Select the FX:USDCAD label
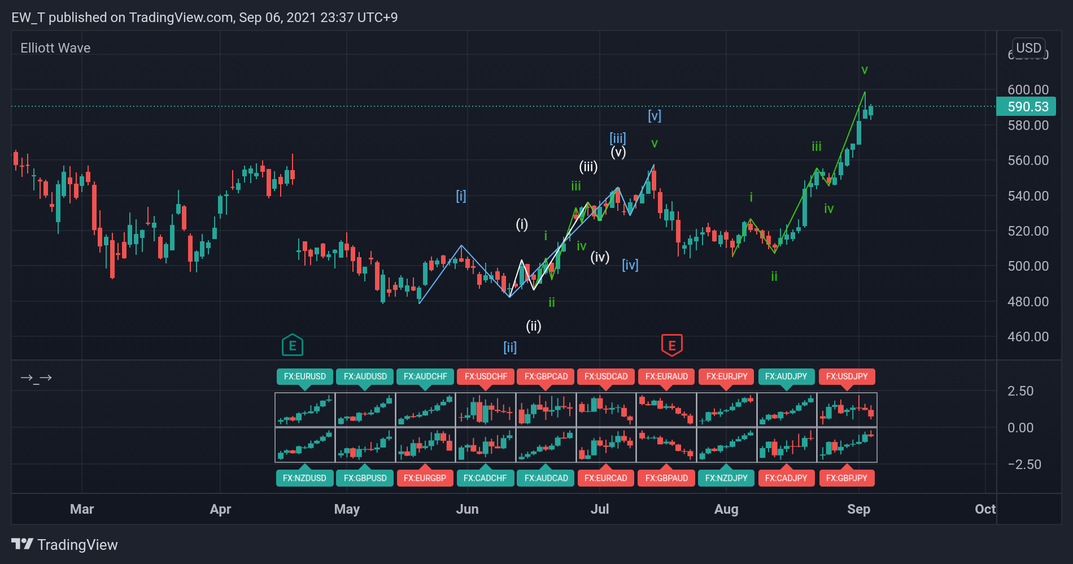Screen dimensions: 1073x564 [x=606, y=376]
